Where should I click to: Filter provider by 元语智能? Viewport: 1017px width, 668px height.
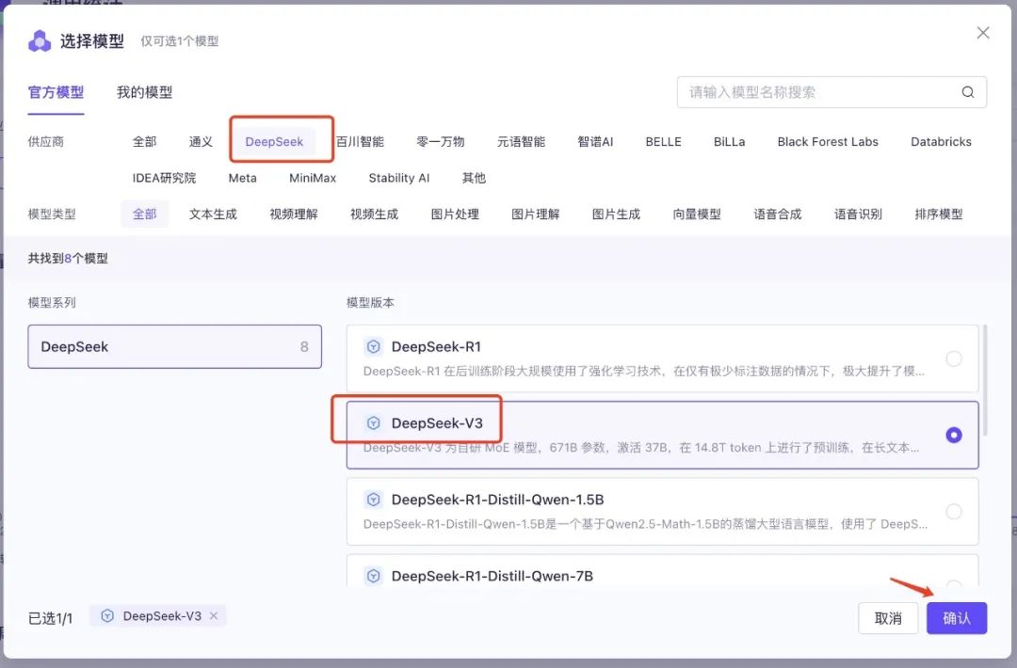pyautogui.click(x=521, y=141)
